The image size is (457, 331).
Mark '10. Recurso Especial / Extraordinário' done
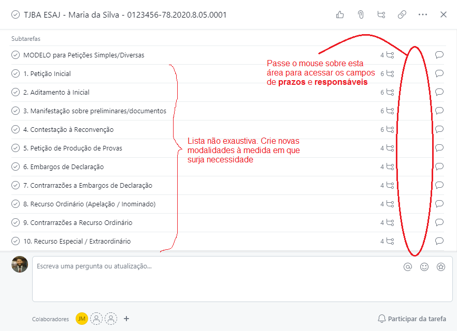point(16,241)
